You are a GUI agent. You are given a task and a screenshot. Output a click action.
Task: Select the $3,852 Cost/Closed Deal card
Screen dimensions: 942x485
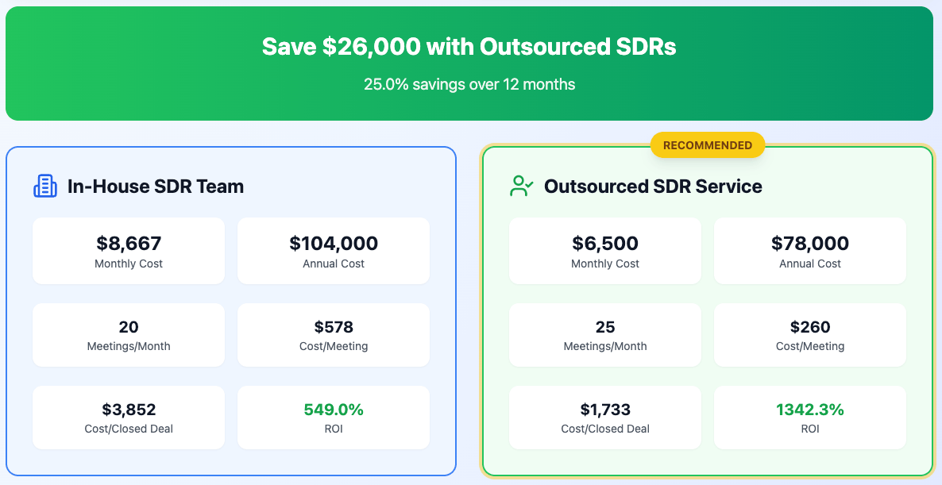click(128, 417)
